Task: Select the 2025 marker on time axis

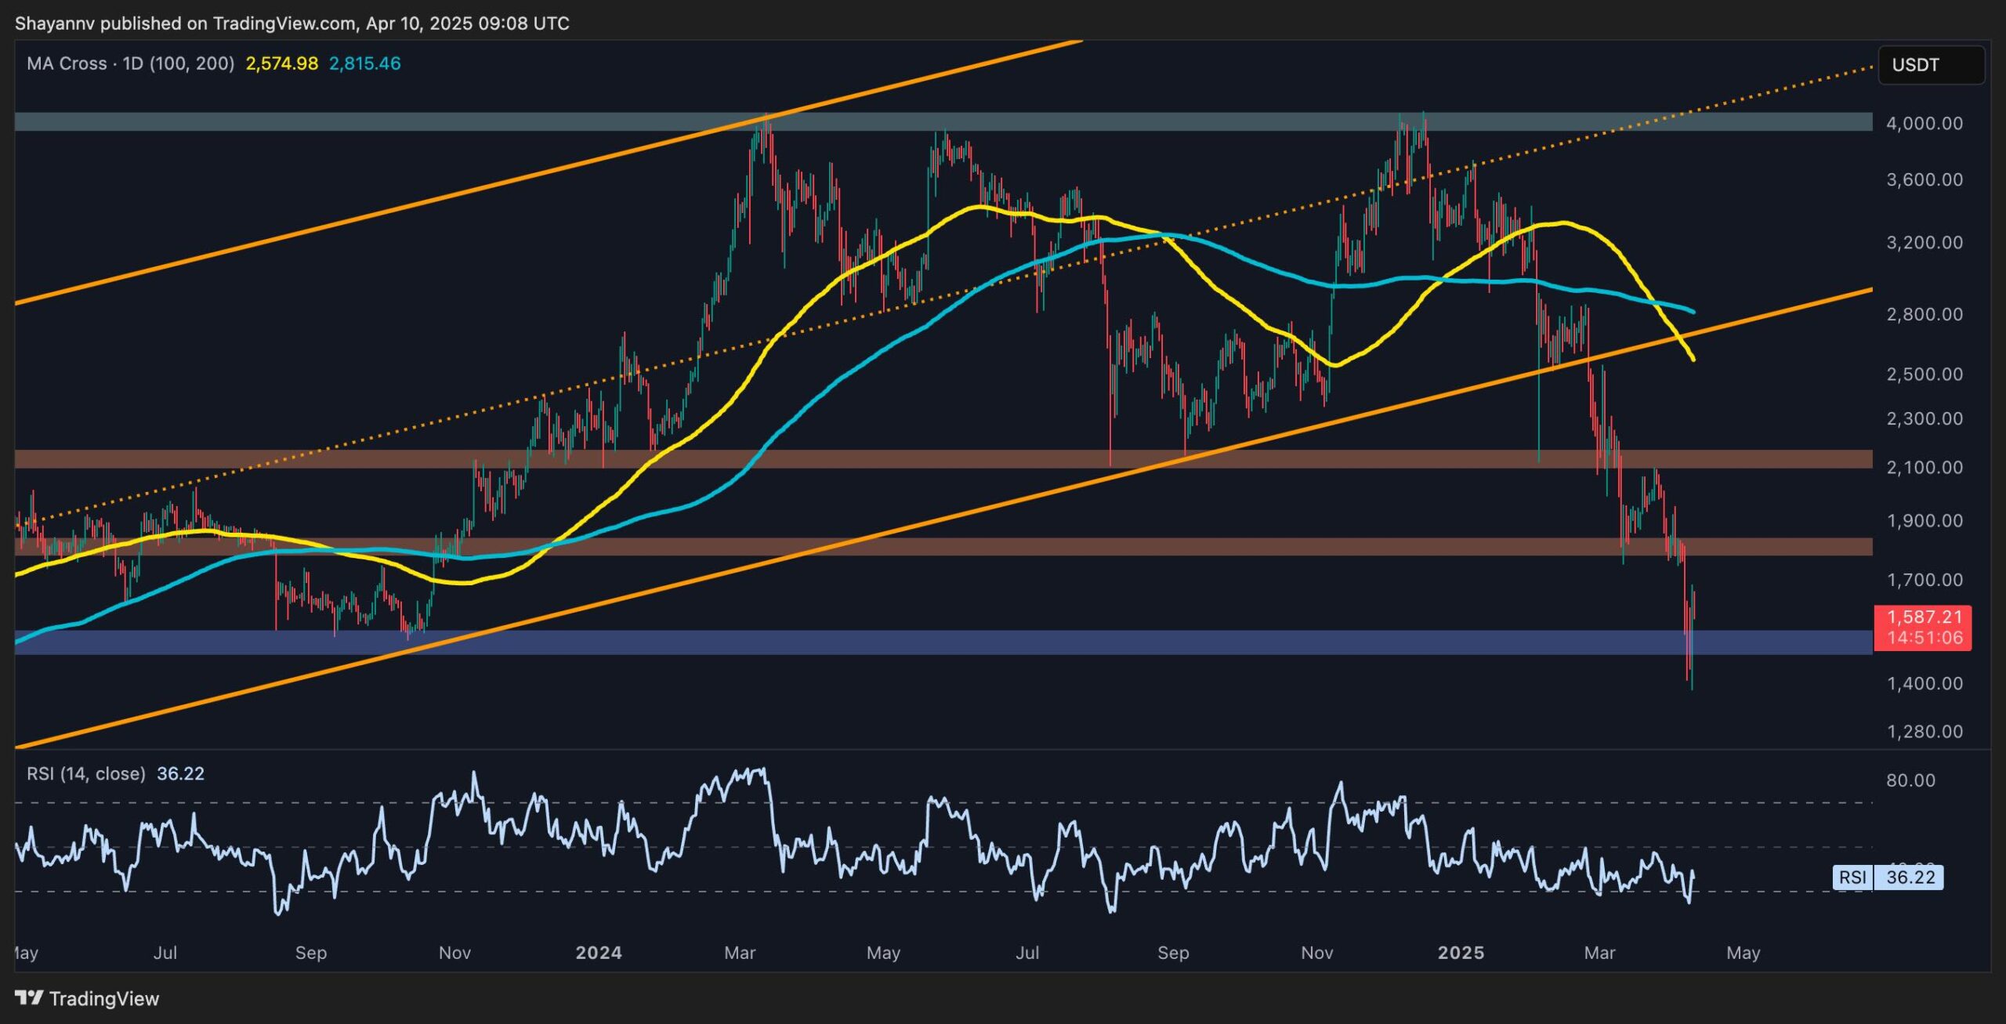Action: [x=1461, y=953]
